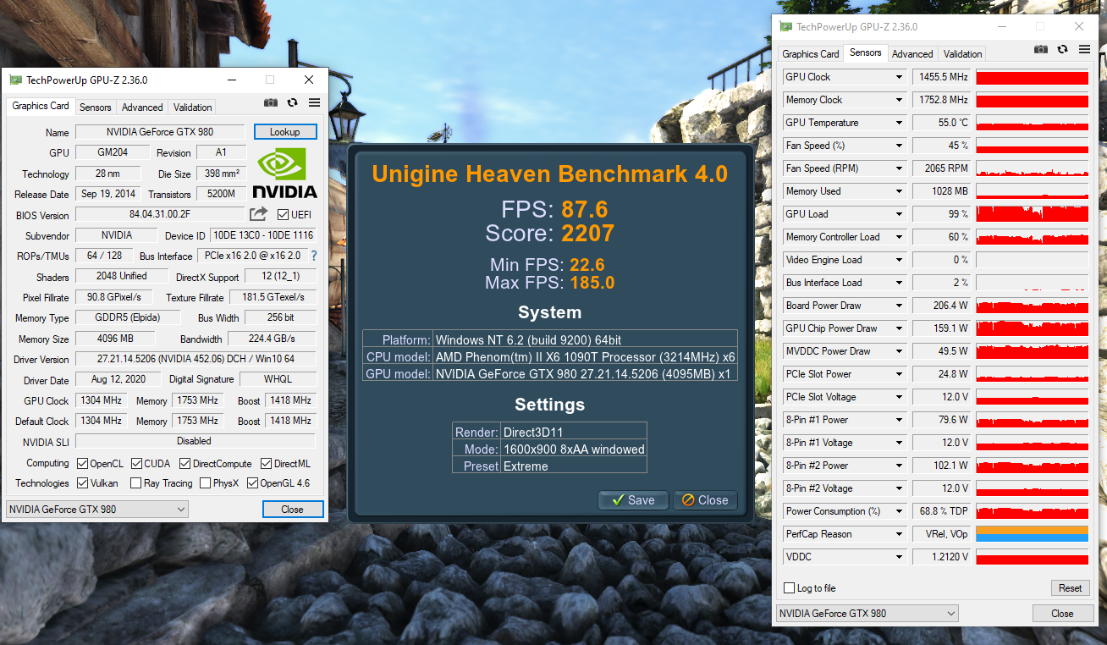Open the Fan Speed (%) sensor dropdown
The height and width of the screenshot is (645, 1107).
pyautogui.click(x=899, y=146)
